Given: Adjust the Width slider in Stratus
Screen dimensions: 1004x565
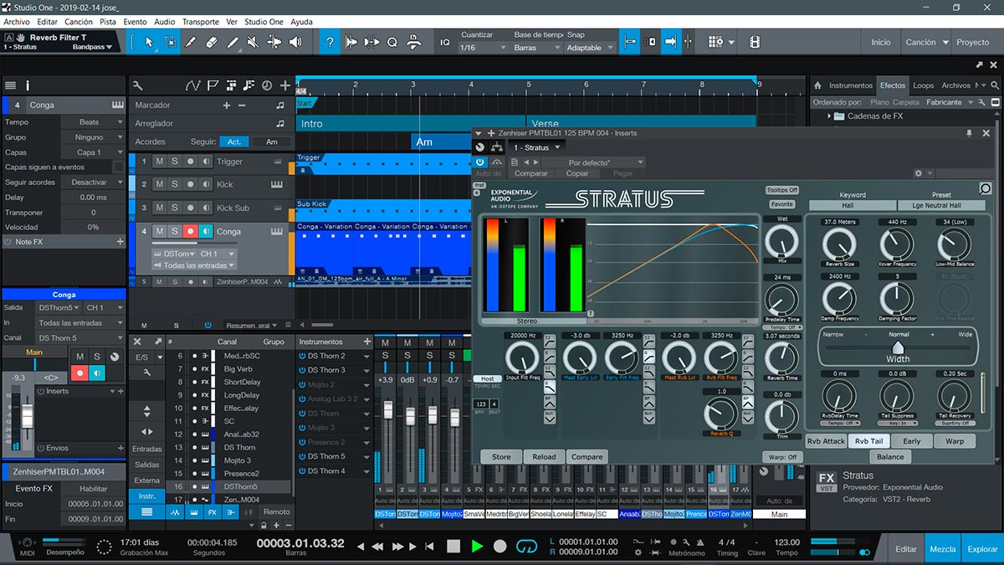Looking at the screenshot, I should point(898,347).
